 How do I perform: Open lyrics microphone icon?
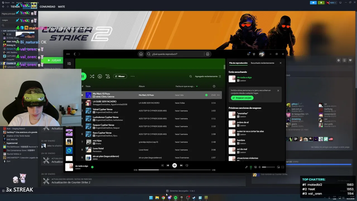(x=246, y=167)
